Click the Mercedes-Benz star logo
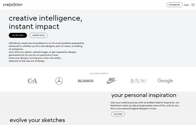 [59, 81]
